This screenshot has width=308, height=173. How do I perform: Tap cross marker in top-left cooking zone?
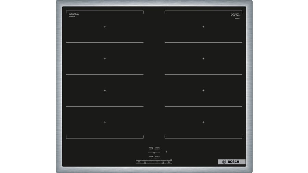(105, 27)
